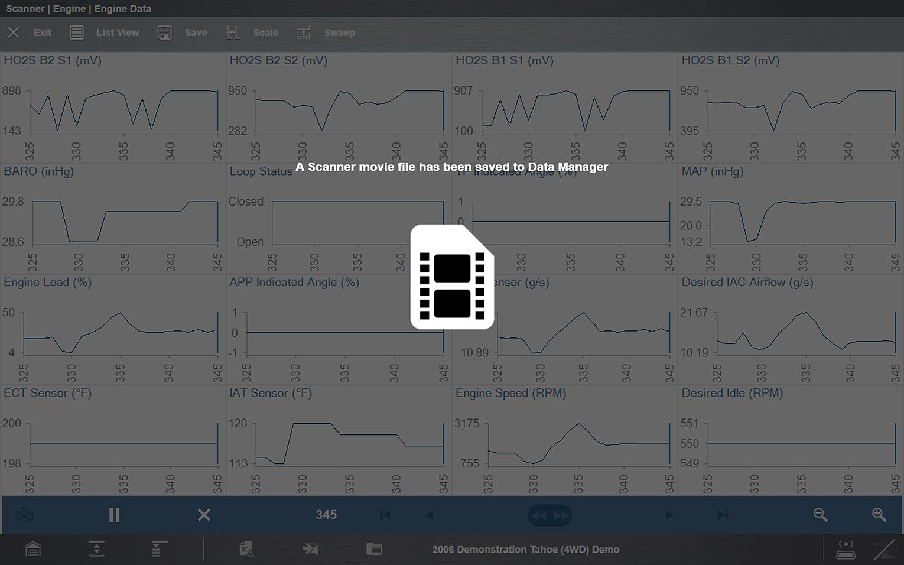Step forward one frame
904x565 pixels.
[669, 515]
